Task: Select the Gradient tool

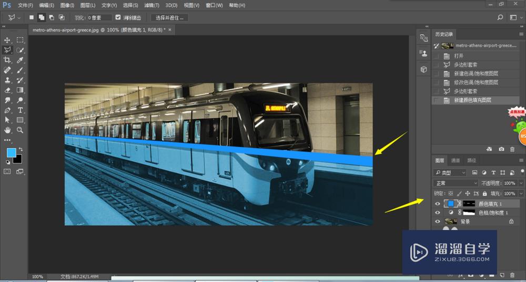Action: pyautogui.click(x=20, y=90)
